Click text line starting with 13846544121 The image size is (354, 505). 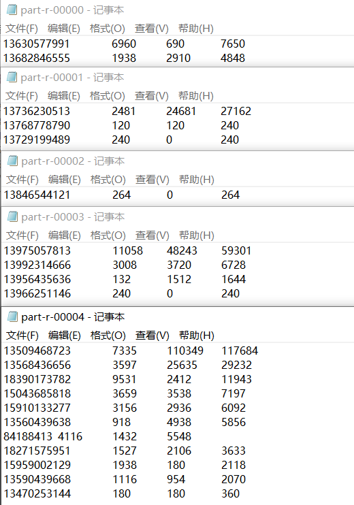(x=122, y=195)
